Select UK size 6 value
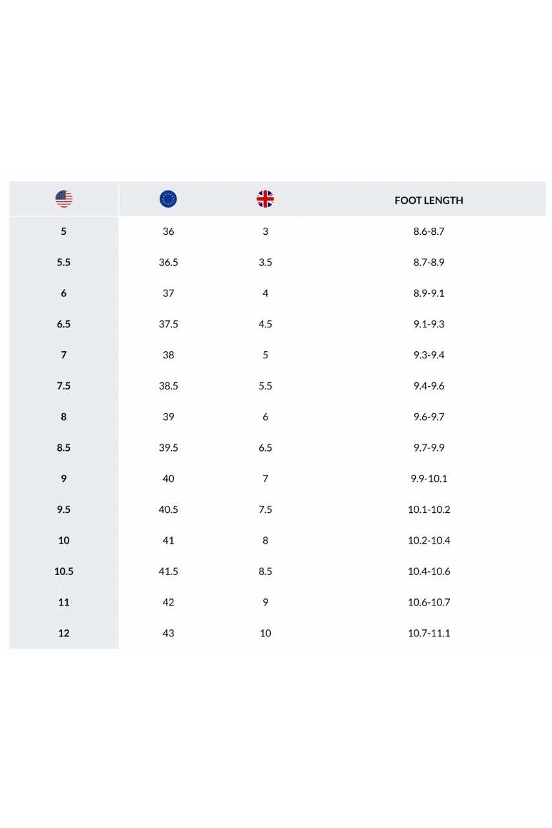 click(x=265, y=417)
